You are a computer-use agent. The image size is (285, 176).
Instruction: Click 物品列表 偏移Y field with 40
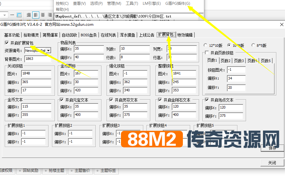click(x=89, y=57)
